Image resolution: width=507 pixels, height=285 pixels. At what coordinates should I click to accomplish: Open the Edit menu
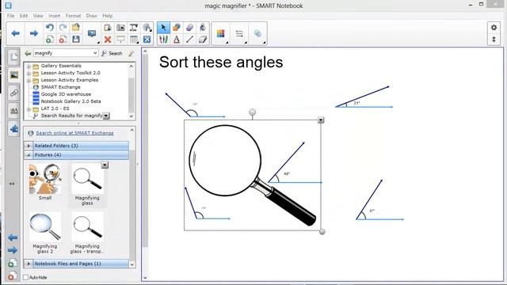click(24, 16)
